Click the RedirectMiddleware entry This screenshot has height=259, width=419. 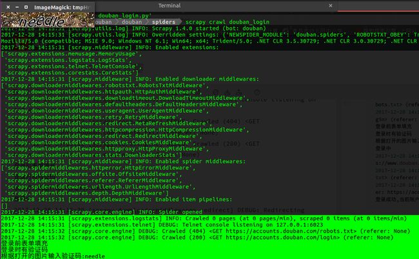[x=105, y=136]
